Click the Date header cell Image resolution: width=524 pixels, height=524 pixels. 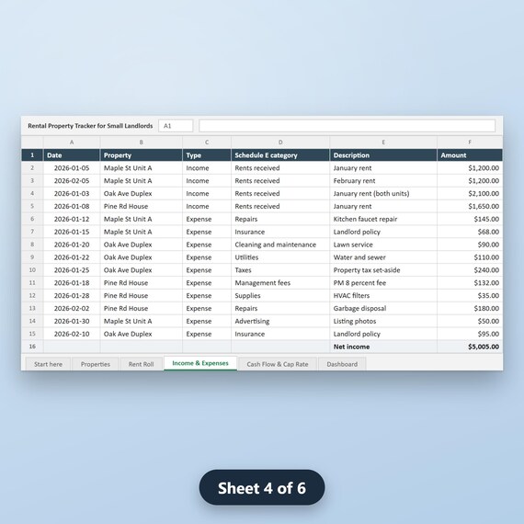click(x=72, y=155)
